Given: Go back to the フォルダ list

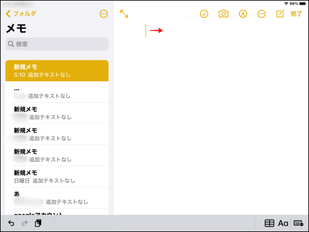Looking at the screenshot, I should (x=21, y=14).
